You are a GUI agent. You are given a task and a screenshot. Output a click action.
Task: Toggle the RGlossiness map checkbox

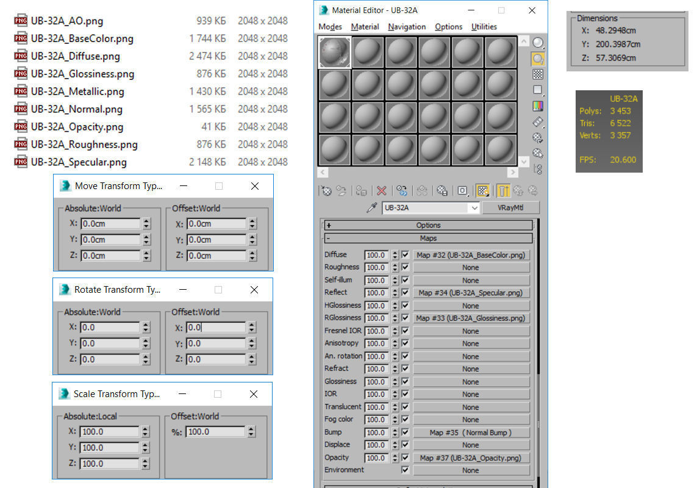point(405,318)
